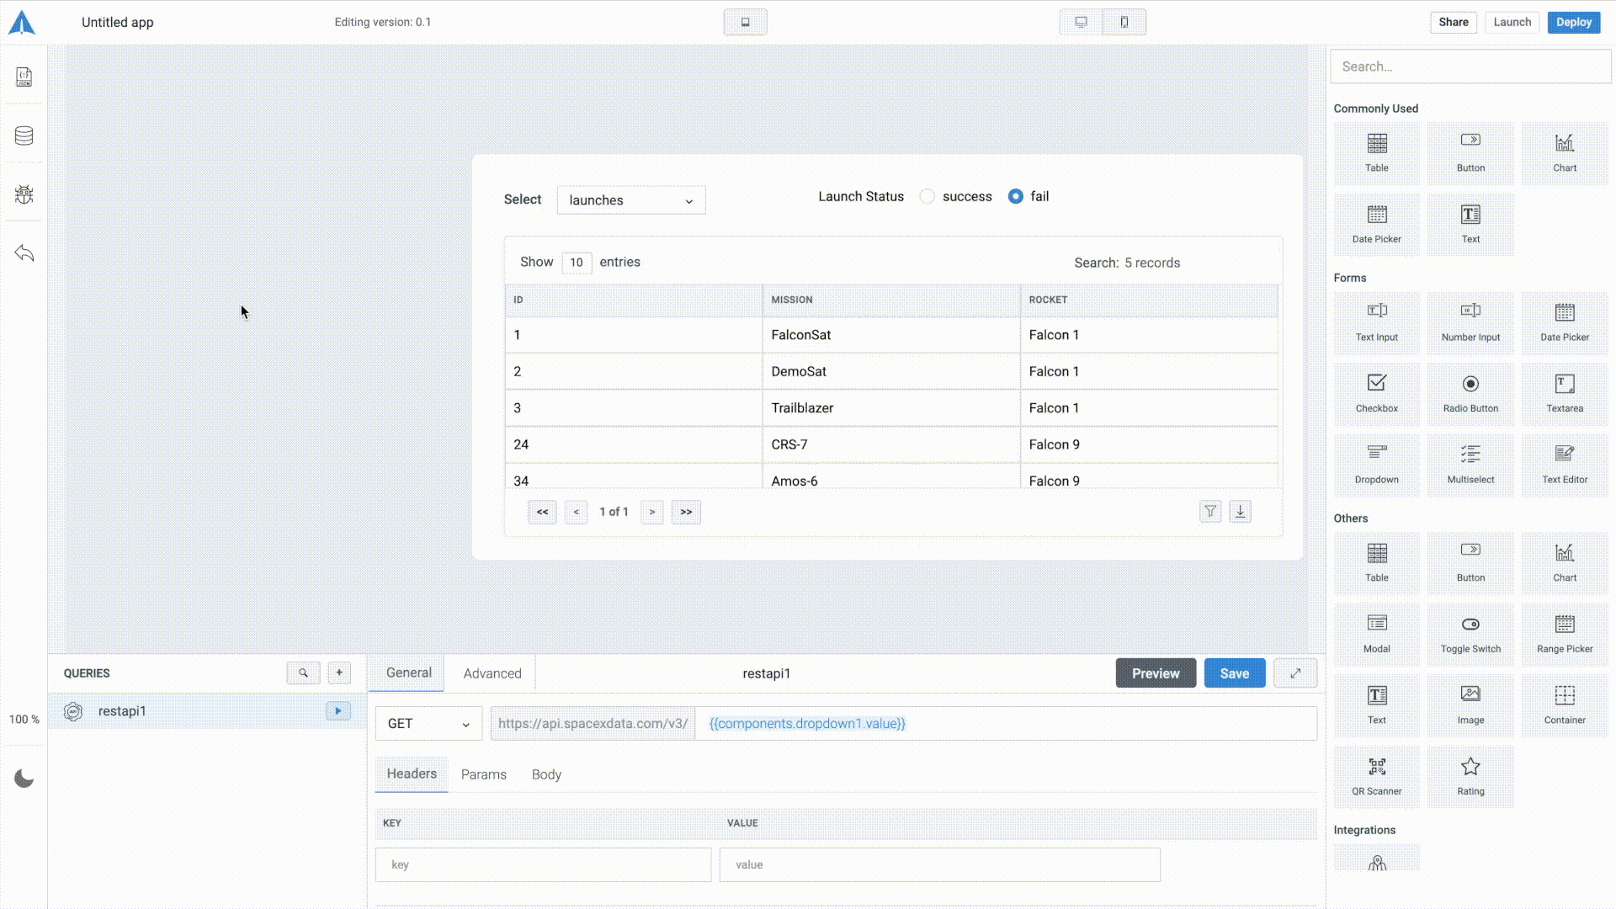Open the datasources database icon in sidebar
This screenshot has width=1616, height=909.
[24, 136]
